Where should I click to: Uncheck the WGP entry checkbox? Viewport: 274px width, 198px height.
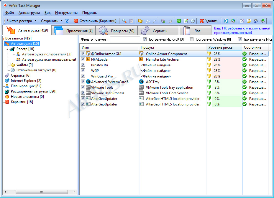click(83, 70)
